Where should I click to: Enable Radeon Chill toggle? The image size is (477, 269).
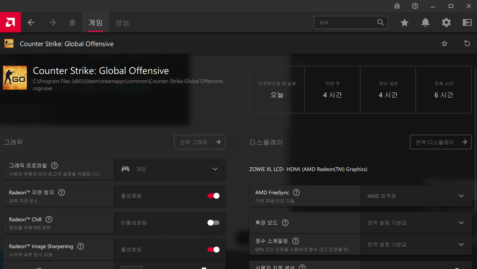point(213,223)
